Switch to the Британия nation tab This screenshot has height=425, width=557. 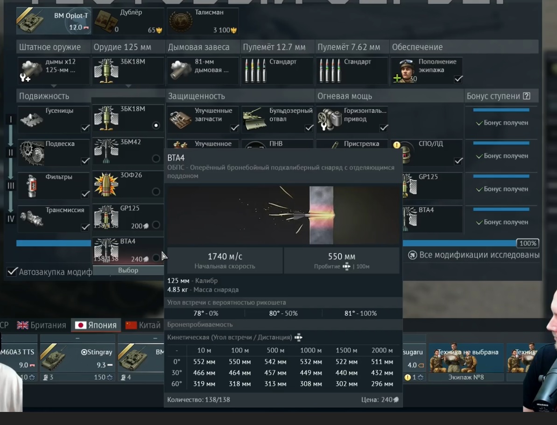pos(42,325)
